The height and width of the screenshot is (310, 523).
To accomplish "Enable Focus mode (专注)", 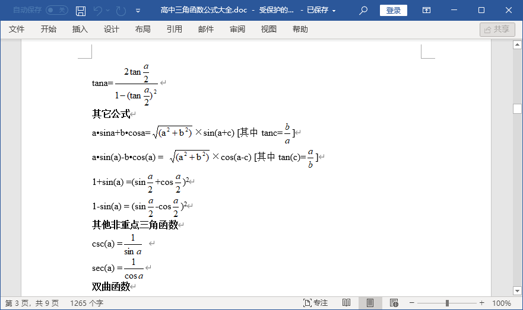I will tap(315, 303).
